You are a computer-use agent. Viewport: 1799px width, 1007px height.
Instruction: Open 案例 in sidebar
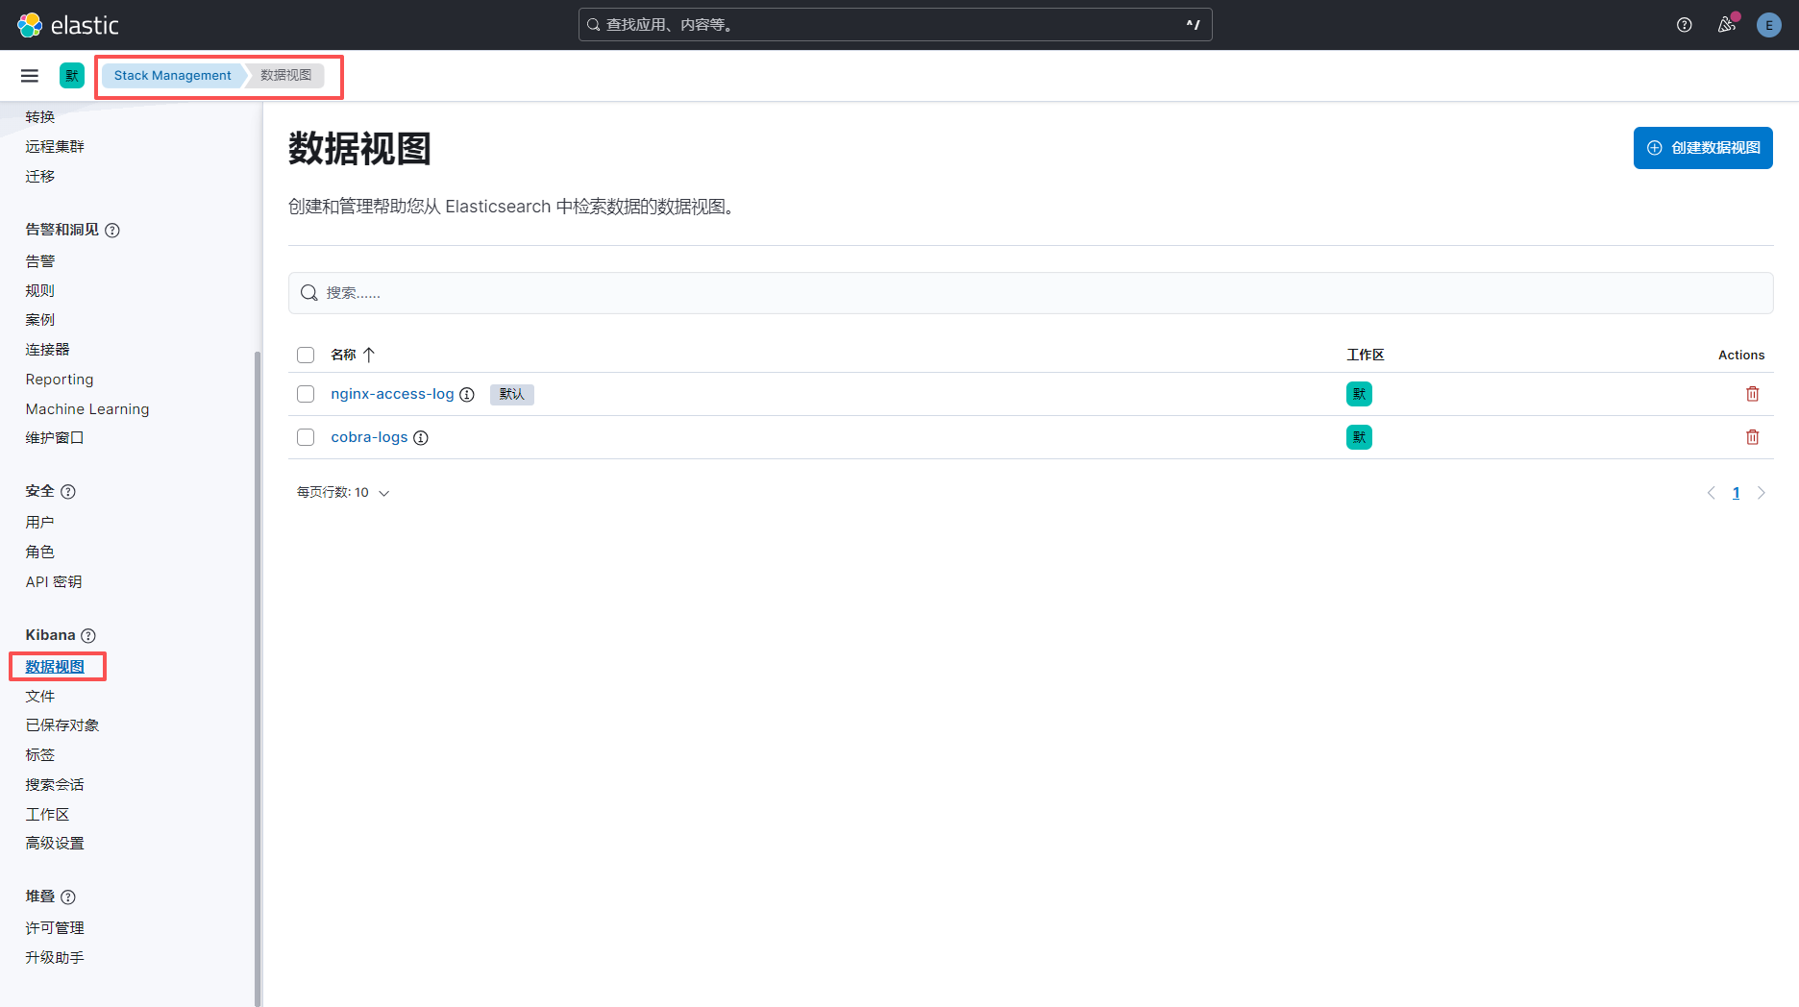40,320
